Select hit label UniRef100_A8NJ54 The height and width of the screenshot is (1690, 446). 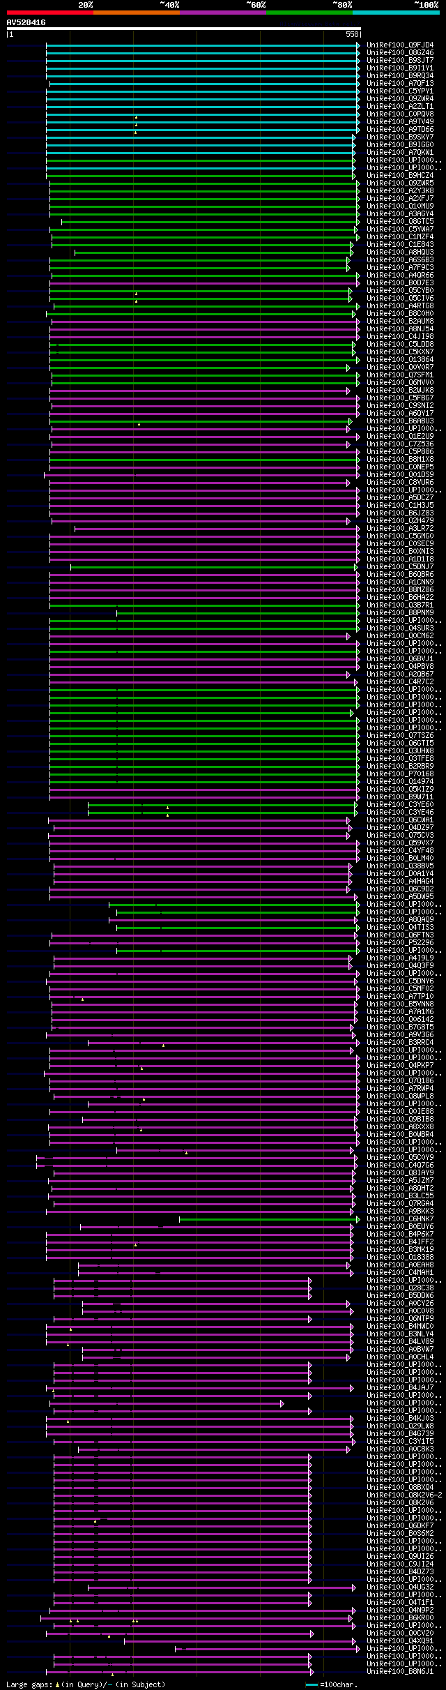pyautogui.click(x=400, y=329)
